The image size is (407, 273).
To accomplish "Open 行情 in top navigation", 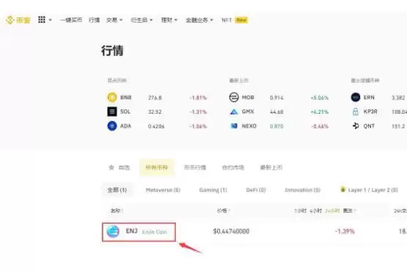I will (x=94, y=20).
